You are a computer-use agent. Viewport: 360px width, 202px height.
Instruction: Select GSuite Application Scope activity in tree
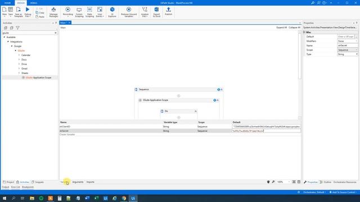38,77
